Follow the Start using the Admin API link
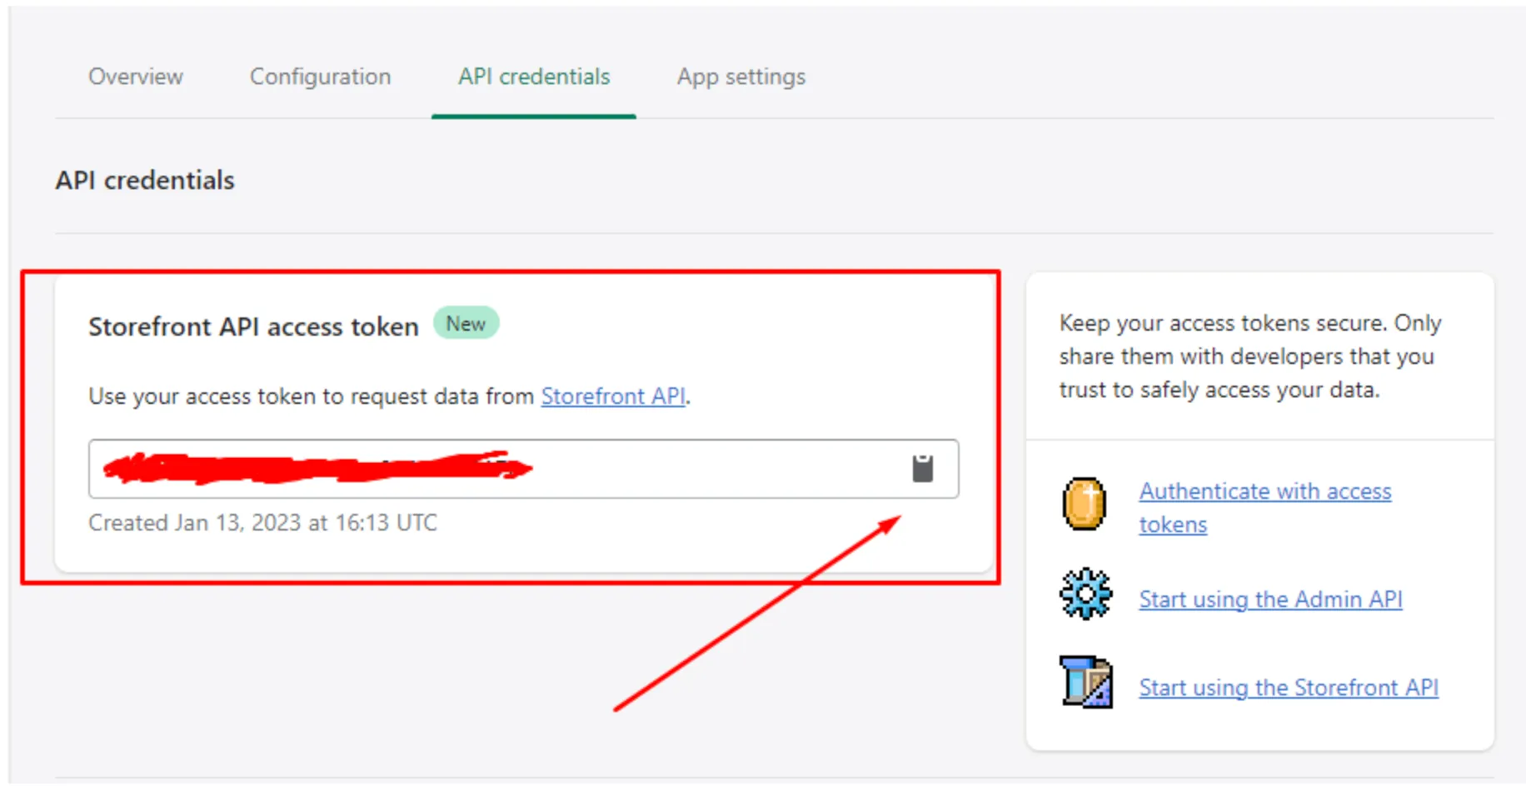The height and width of the screenshot is (786, 1526). coord(1270,599)
